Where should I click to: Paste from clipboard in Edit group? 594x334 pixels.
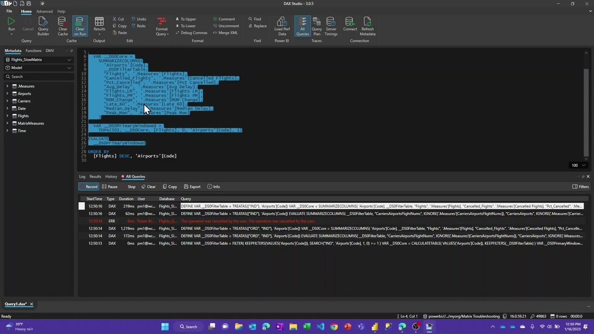coord(120,33)
